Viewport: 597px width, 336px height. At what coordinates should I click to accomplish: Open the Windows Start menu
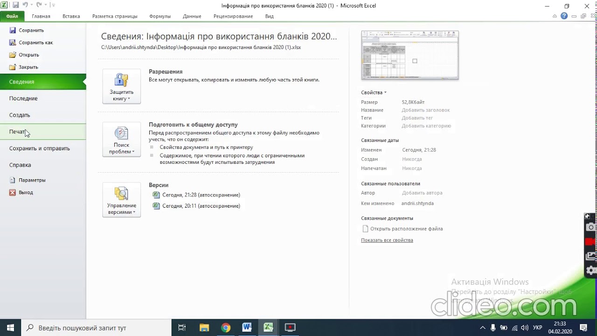10,328
